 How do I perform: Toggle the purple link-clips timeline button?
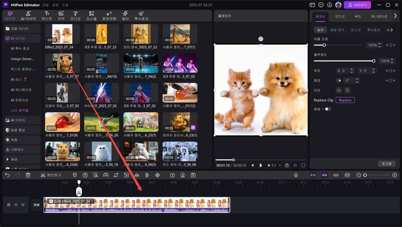[313, 175]
